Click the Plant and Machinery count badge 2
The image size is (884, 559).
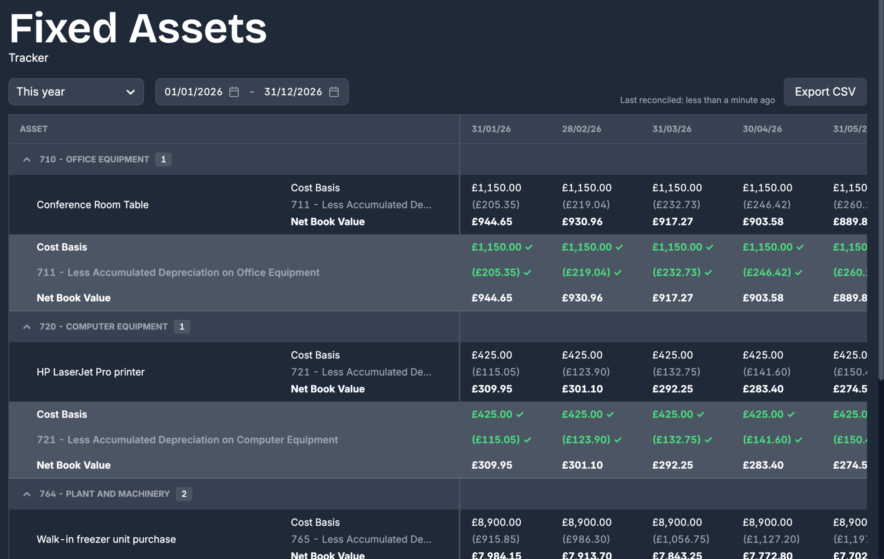(184, 494)
